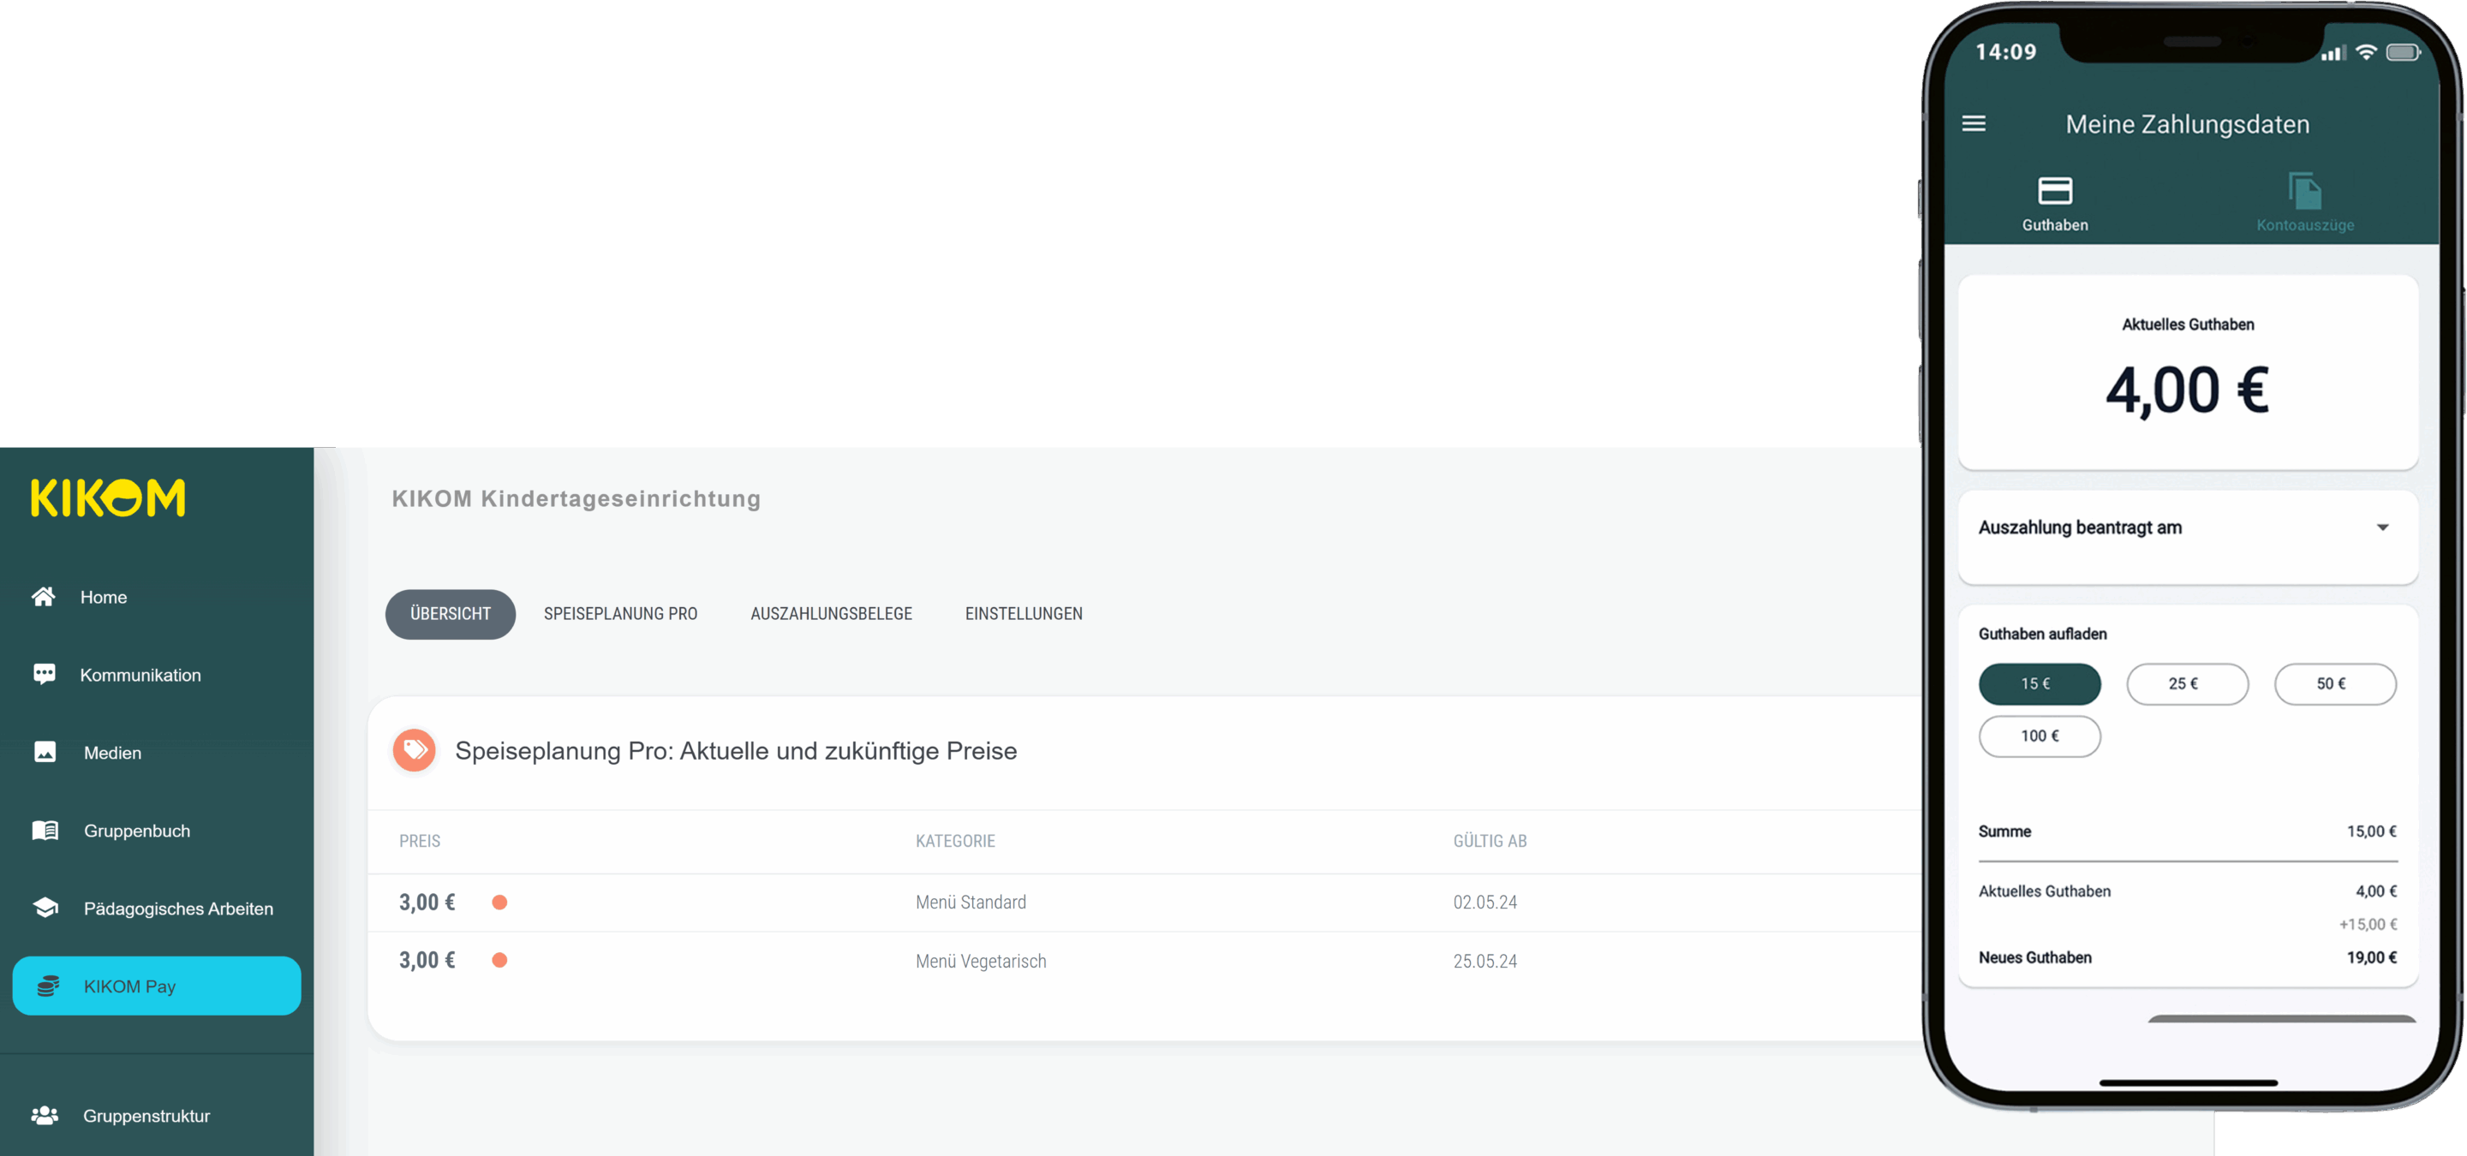
Task: Click the Medien image icon
Action: [44, 752]
